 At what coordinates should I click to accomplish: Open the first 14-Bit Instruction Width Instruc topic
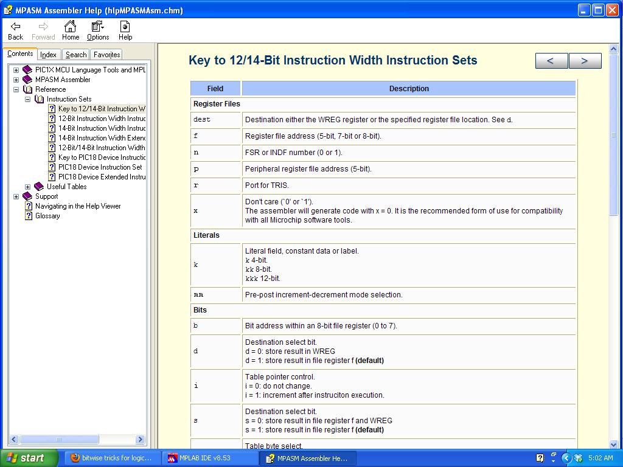click(x=102, y=128)
